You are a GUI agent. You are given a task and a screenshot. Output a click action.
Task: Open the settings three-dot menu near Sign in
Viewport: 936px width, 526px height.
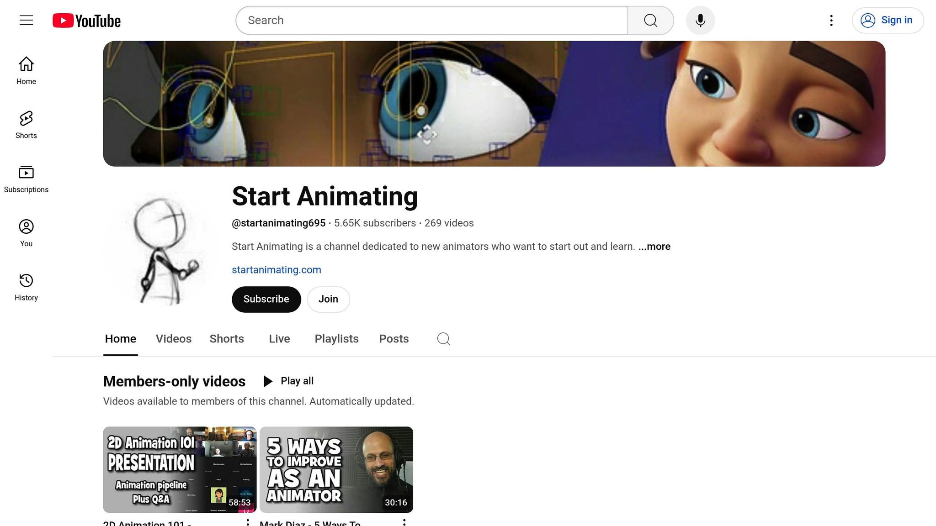[831, 20]
